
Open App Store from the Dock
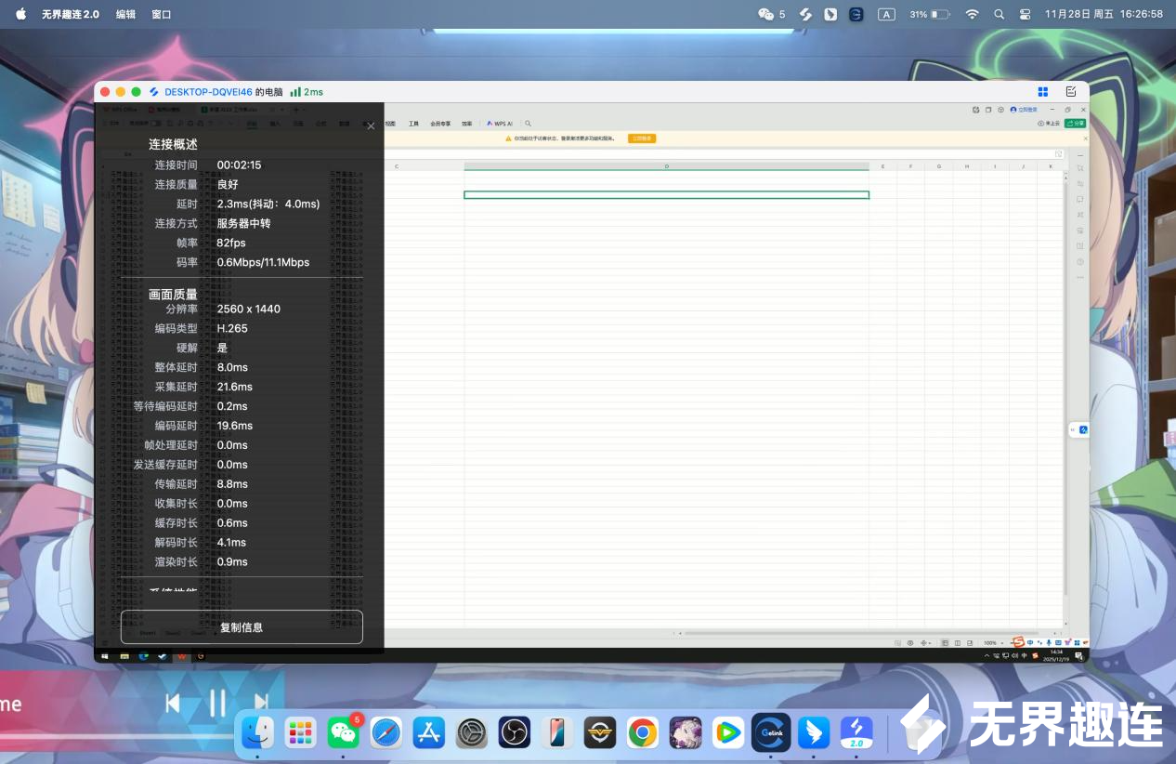click(429, 732)
